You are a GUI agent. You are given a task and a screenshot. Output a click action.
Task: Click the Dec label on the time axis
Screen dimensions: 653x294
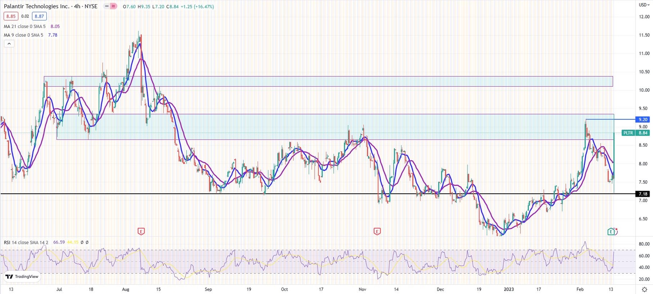click(x=440, y=289)
